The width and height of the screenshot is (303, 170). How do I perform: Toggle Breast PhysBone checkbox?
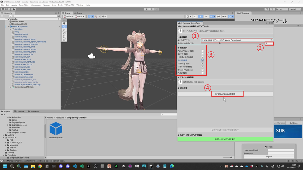[x=202, y=70]
